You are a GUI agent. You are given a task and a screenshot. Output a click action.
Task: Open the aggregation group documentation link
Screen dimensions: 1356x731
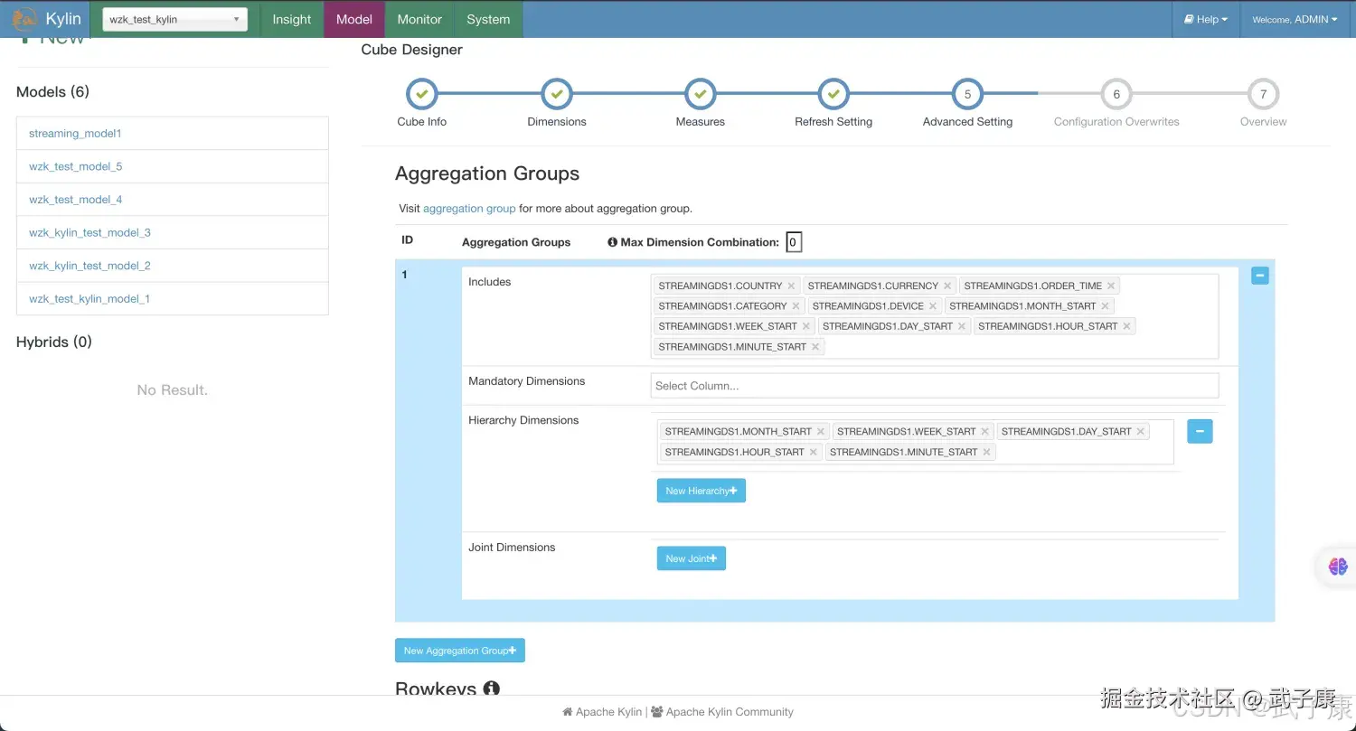click(x=469, y=209)
